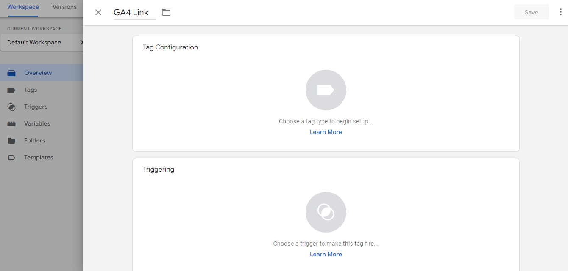
Task: Edit the GA4 Link tag name field
Action: (131, 13)
